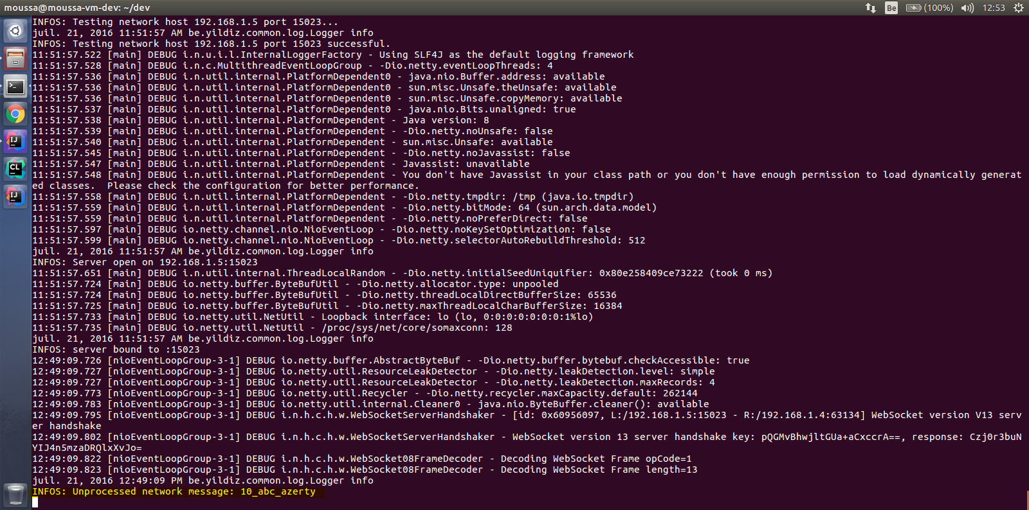Click the handshake text 'YIJ4n5mzaDRQlxXvJo='

[x=87, y=448]
